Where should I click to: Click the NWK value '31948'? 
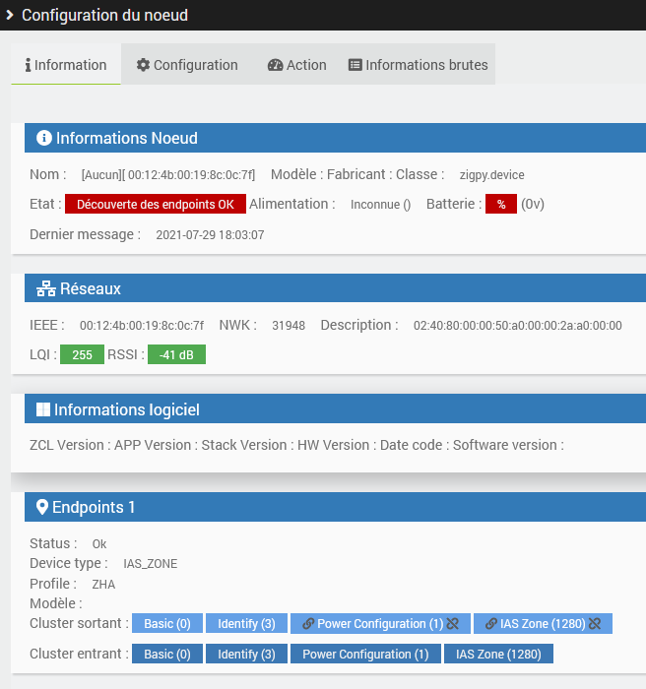pyautogui.click(x=289, y=326)
